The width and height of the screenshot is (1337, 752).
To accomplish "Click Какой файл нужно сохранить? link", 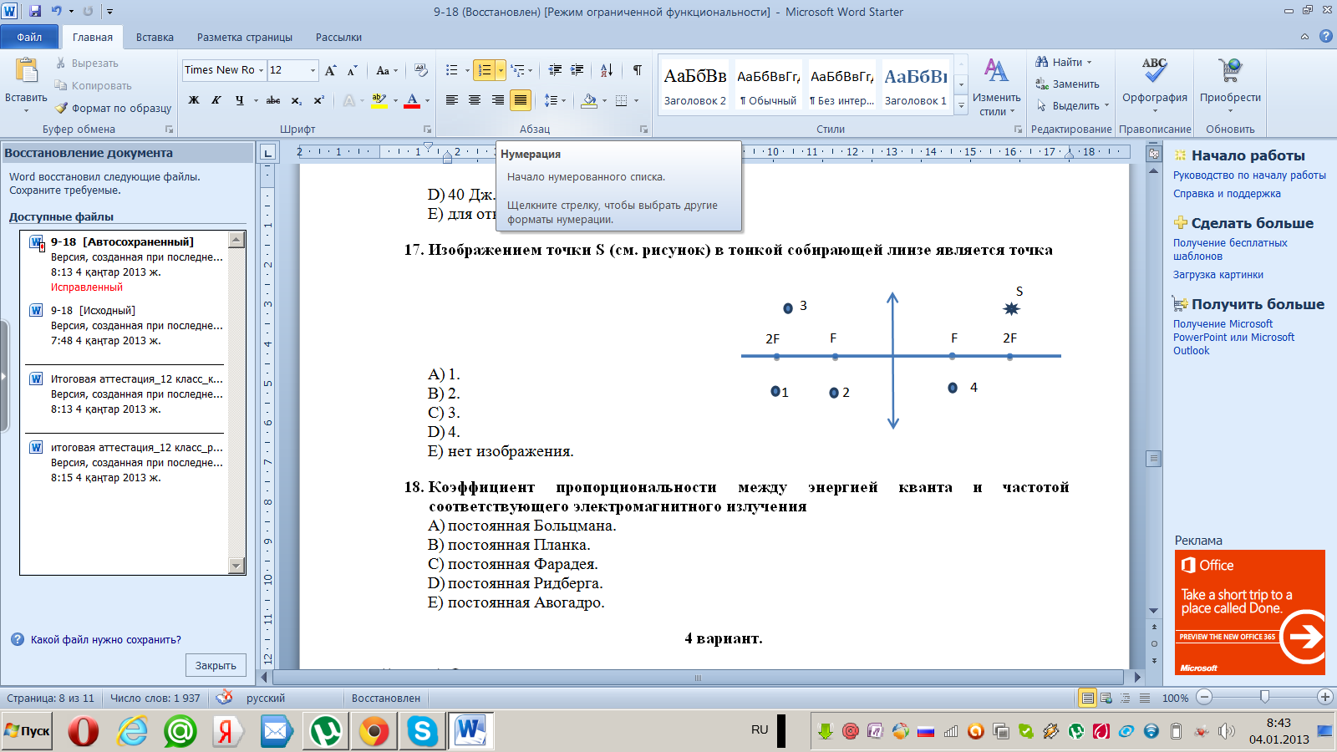I will (106, 640).
